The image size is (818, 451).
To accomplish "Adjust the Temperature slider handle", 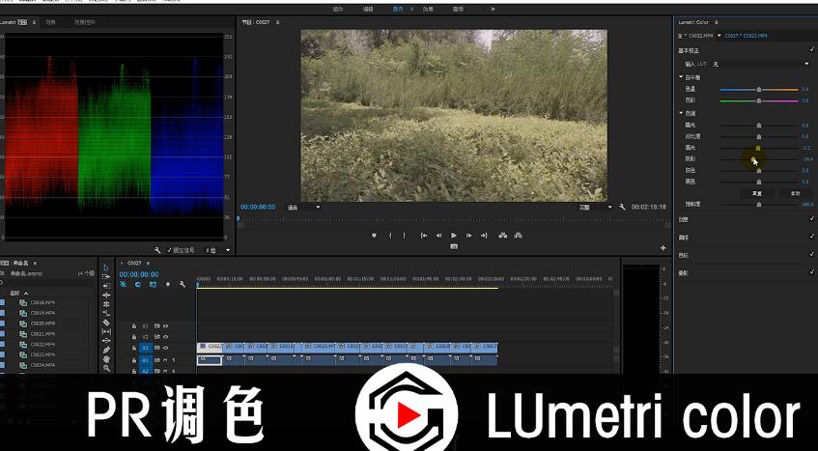I will click(x=759, y=90).
